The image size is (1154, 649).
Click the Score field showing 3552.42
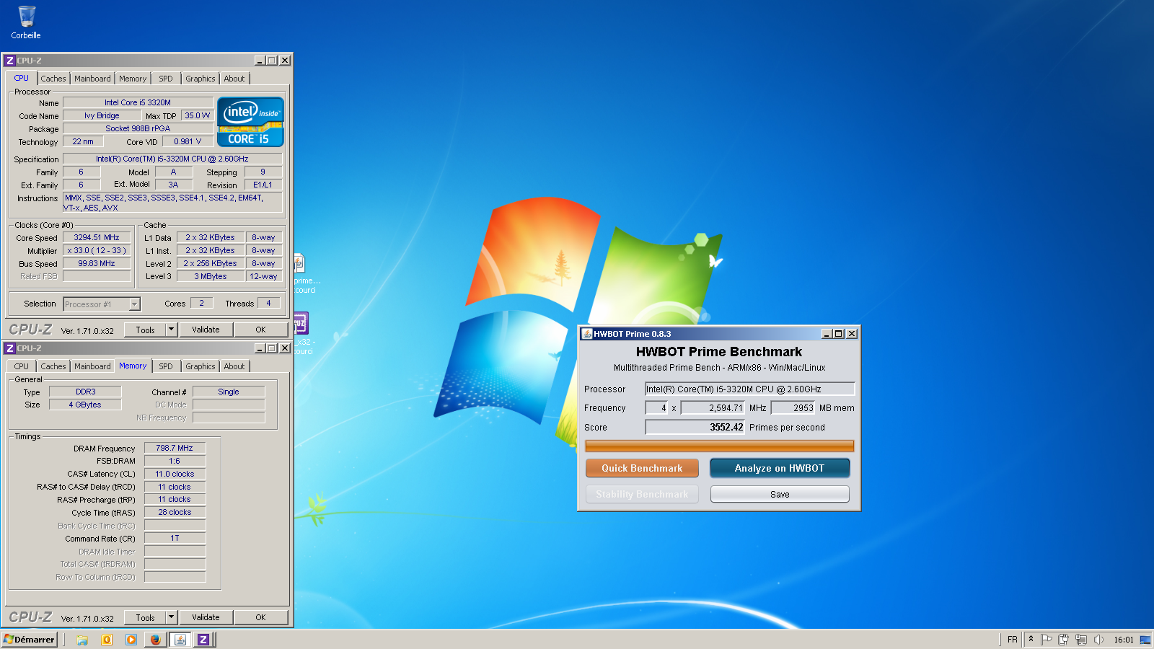(x=695, y=427)
